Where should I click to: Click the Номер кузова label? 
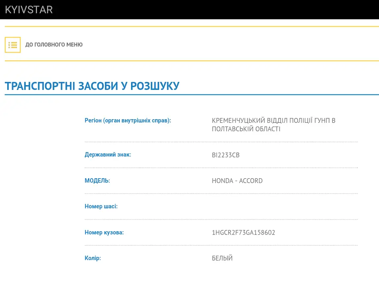pyautogui.click(x=104, y=232)
